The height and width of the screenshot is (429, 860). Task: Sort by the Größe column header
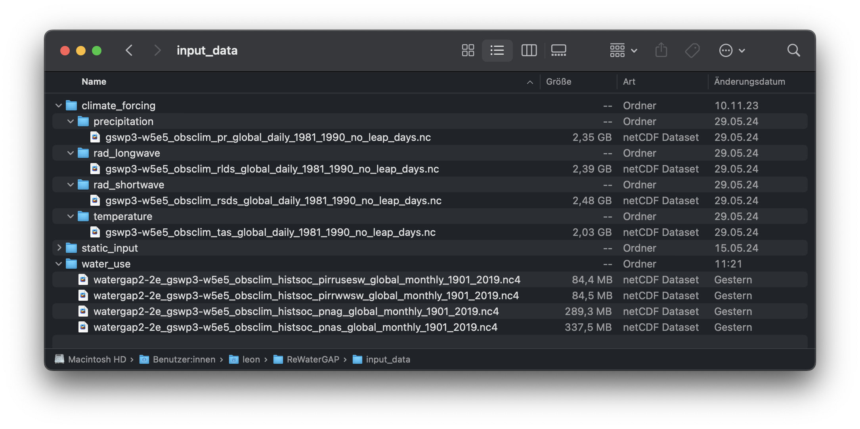(559, 82)
